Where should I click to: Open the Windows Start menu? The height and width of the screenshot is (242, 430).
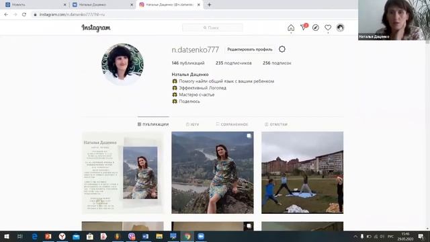(7, 236)
